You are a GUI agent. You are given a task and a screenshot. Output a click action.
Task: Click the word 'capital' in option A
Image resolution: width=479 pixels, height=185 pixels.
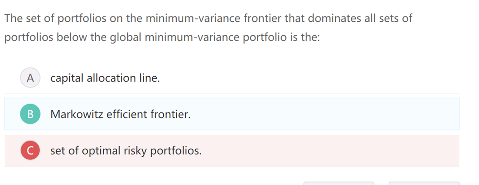click(x=67, y=78)
